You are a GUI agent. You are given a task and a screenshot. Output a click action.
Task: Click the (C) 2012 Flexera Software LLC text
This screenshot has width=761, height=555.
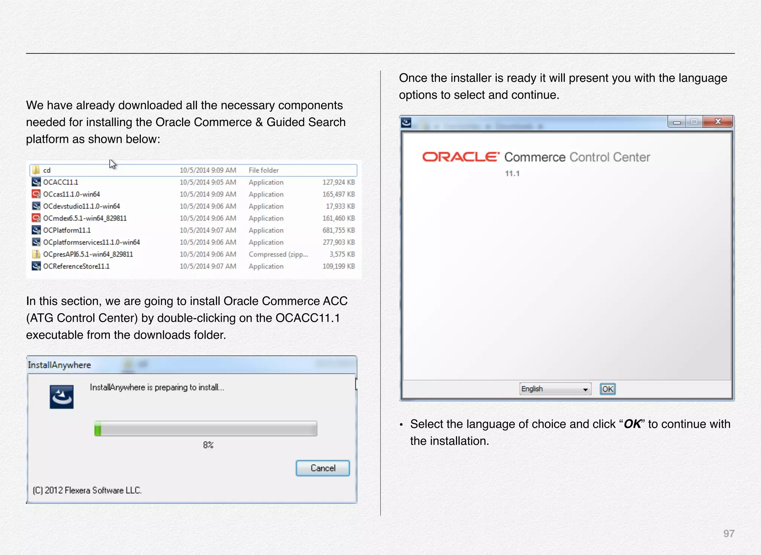click(x=87, y=490)
